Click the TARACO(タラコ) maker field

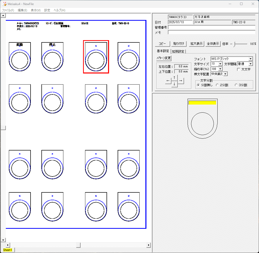[x=180, y=17]
